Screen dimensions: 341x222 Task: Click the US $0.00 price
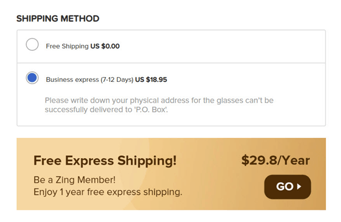(105, 46)
